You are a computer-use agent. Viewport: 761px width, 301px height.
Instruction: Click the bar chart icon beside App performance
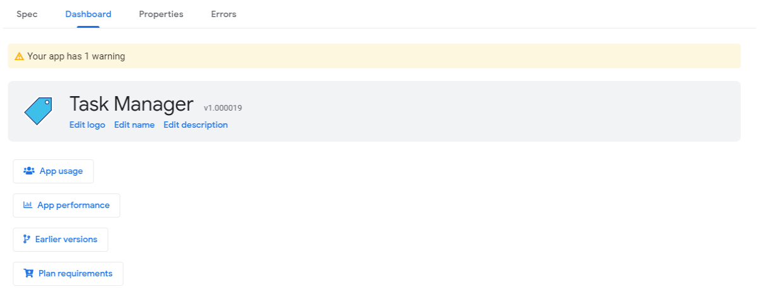(28, 205)
